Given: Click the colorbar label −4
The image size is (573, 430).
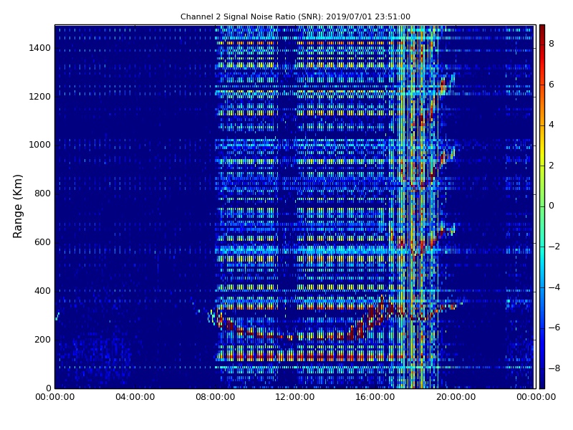Looking at the screenshot, I should [554, 287].
